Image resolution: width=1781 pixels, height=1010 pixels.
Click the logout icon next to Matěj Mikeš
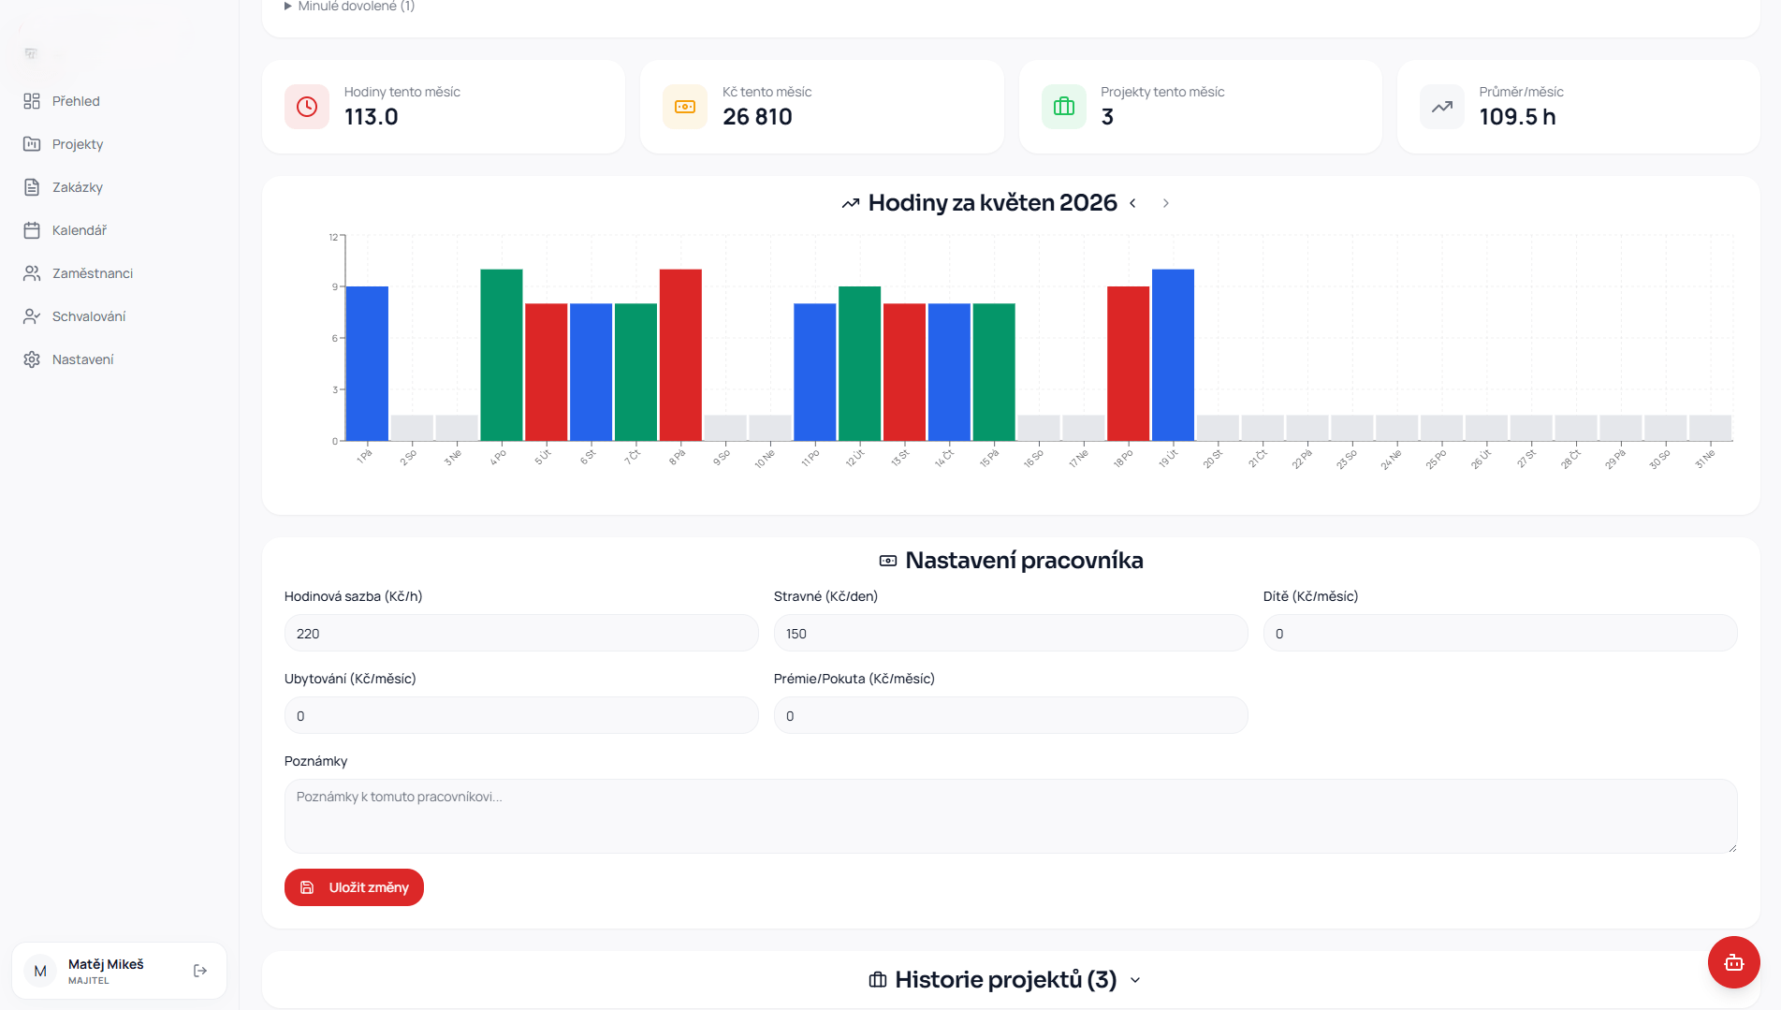200,971
